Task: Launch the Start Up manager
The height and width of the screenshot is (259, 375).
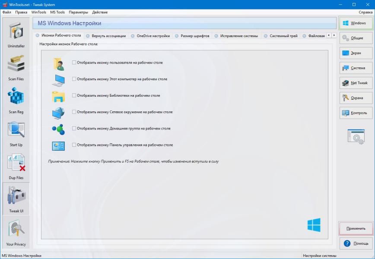Action: (x=16, y=133)
